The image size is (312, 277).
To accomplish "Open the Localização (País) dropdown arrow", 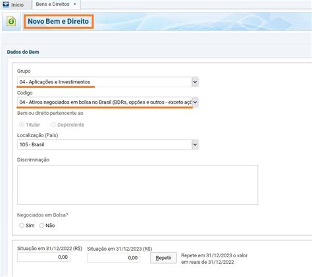I will pos(195,144).
